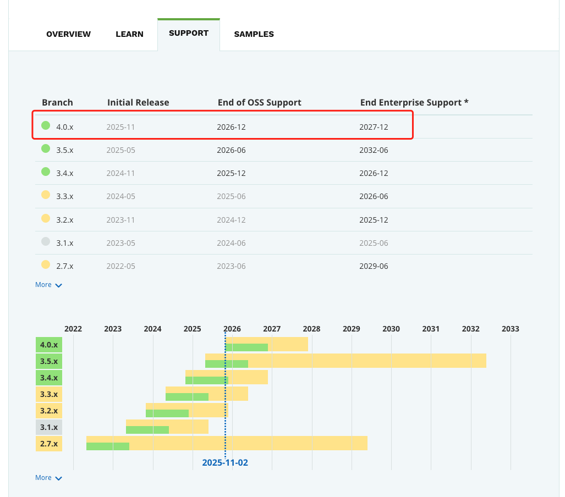Click the green status dot for 4.0.x
This screenshot has width=565, height=497.
46,126
